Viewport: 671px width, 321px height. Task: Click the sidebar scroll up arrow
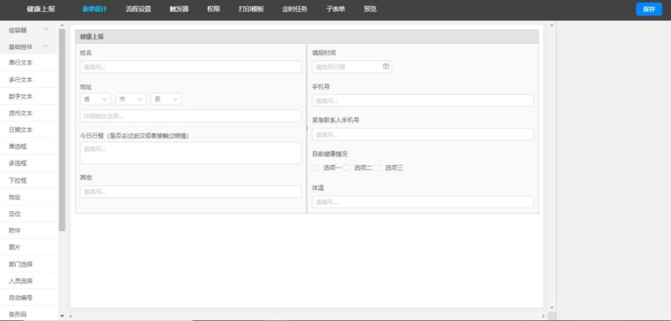coord(62,26)
